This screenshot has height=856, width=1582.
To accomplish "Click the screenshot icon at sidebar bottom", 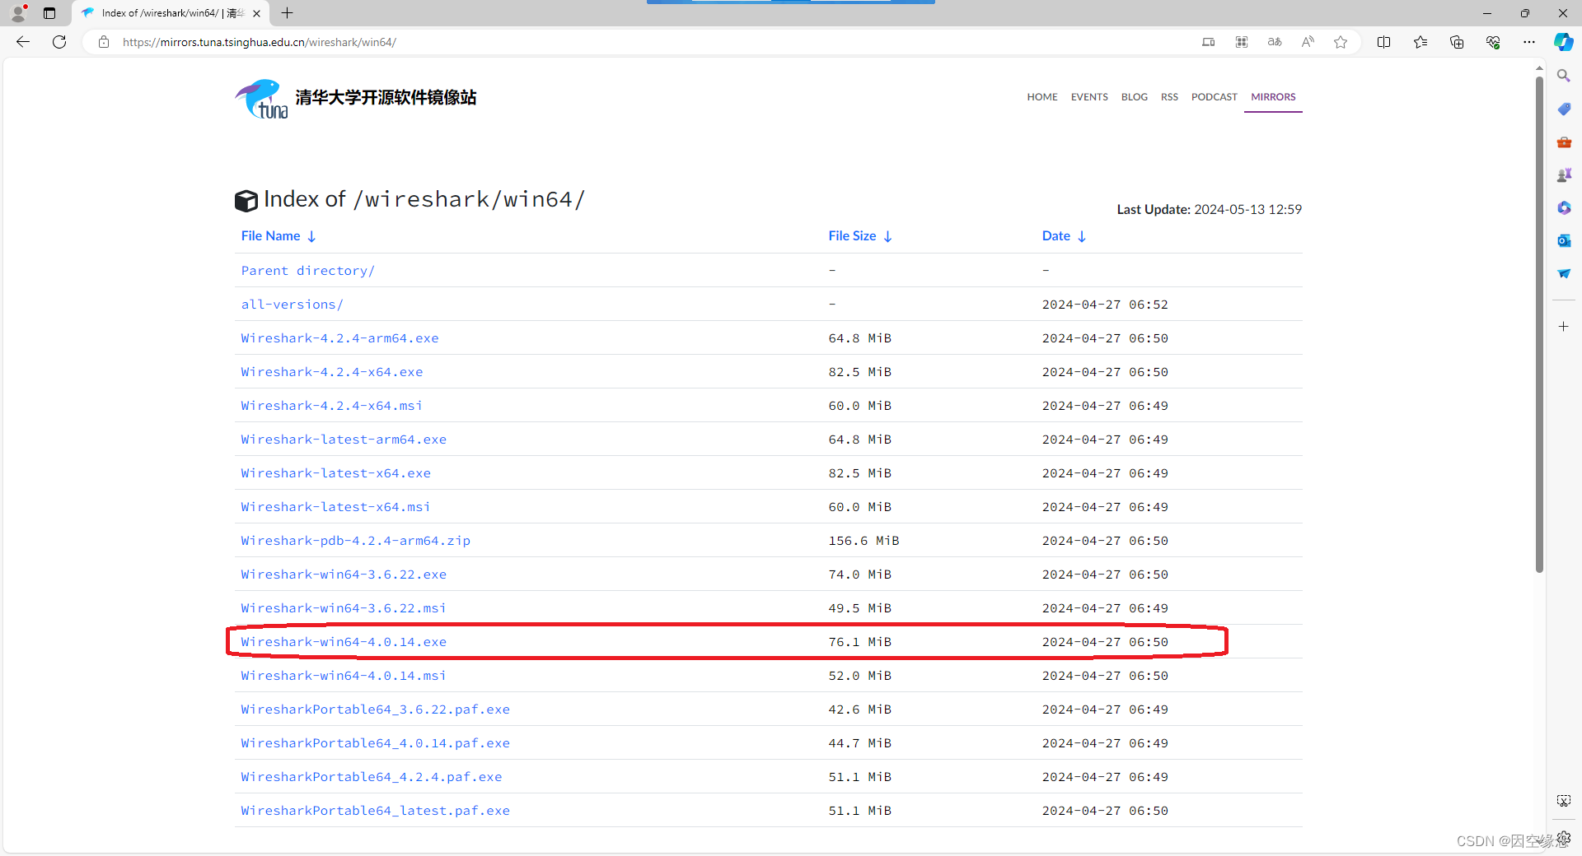I will [1564, 801].
